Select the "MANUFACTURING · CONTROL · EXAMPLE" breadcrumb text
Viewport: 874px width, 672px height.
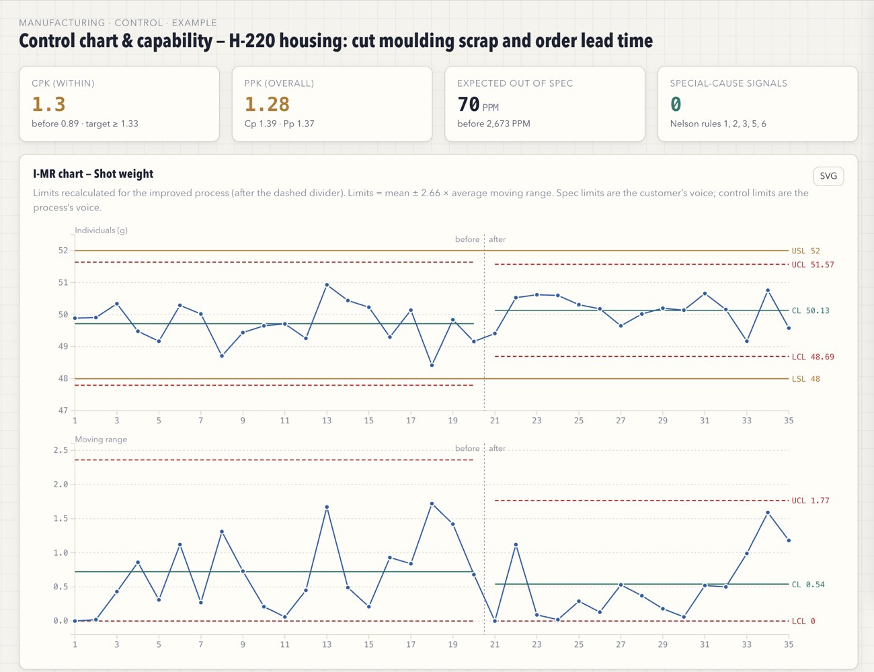click(x=118, y=23)
